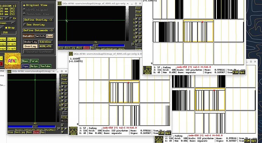262x143 pixels.
Task: Click the axial waveform logo in the upper-right graph window
Action: [147, 70]
